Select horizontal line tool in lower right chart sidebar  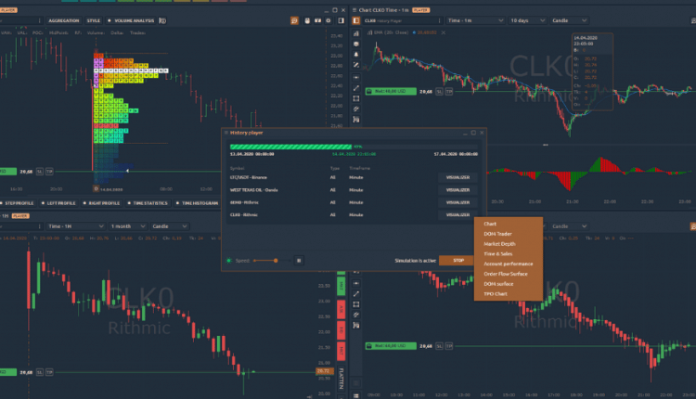pos(356,283)
